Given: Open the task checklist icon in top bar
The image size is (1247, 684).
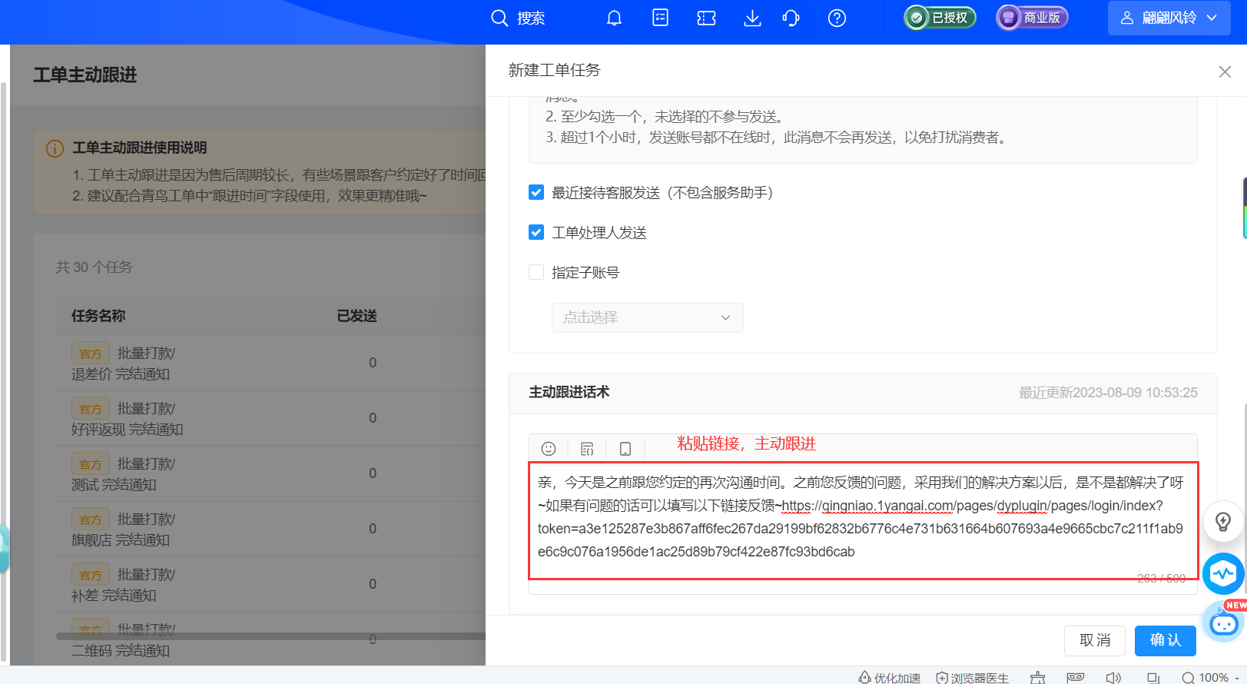Looking at the screenshot, I should (x=660, y=18).
